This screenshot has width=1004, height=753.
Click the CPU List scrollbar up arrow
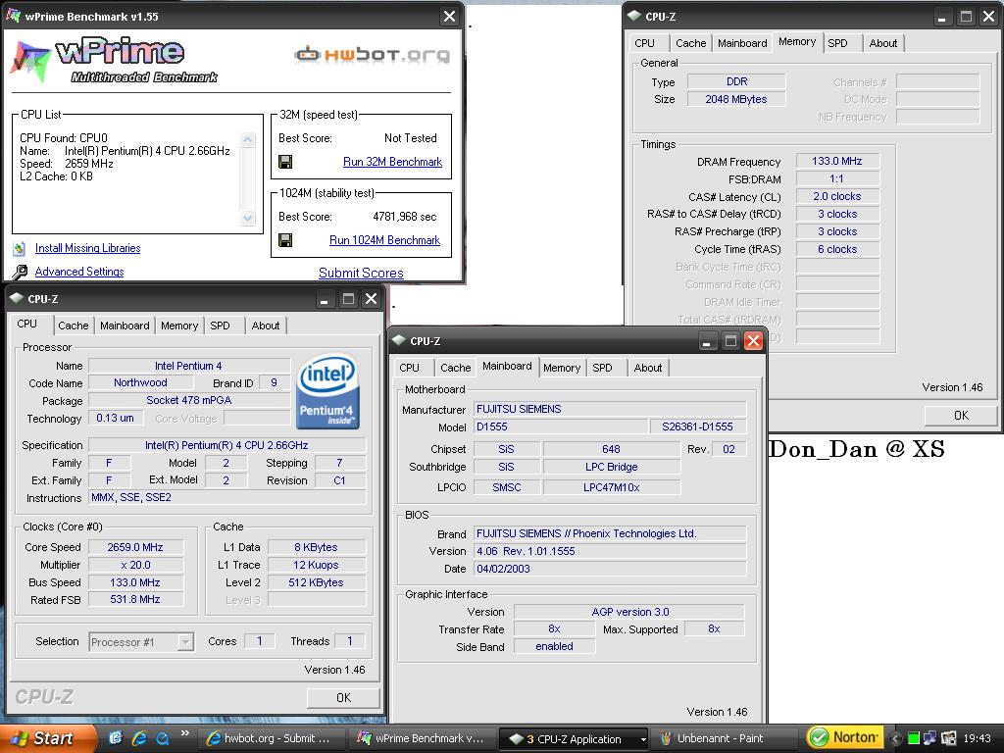tap(248, 139)
